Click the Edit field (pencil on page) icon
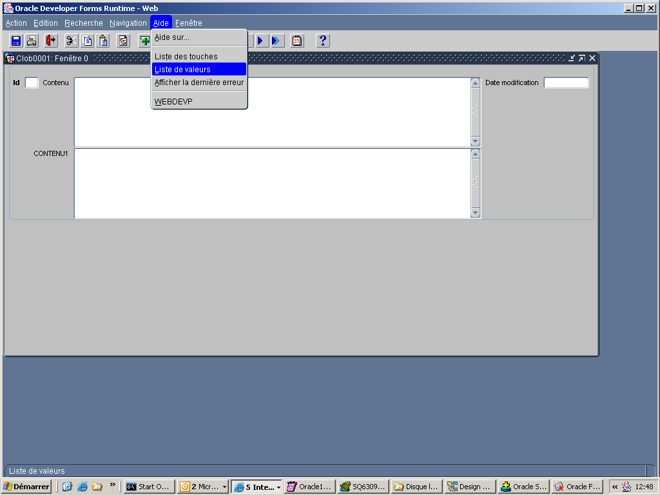This screenshot has width=660, height=495. point(123,41)
